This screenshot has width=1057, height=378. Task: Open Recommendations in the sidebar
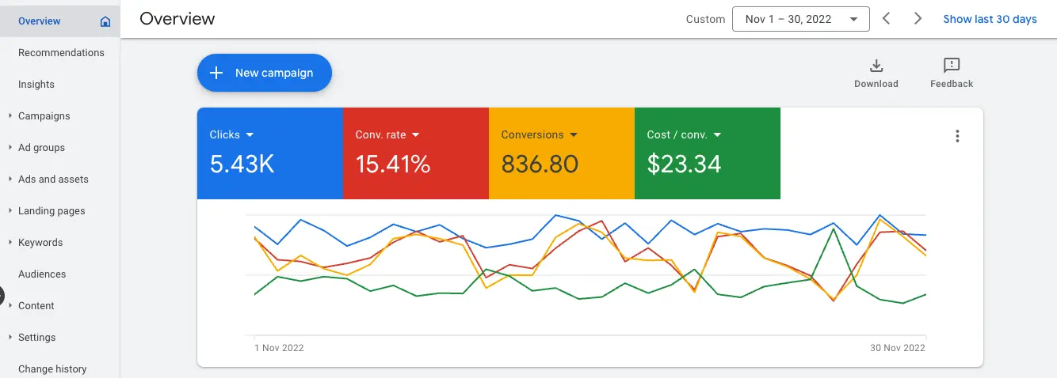click(61, 53)
